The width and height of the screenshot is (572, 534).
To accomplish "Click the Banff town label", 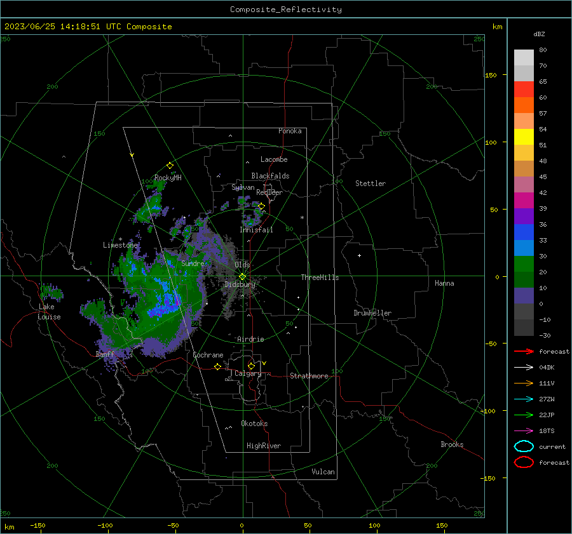I will pyautogui.click(x=105, y=354).
